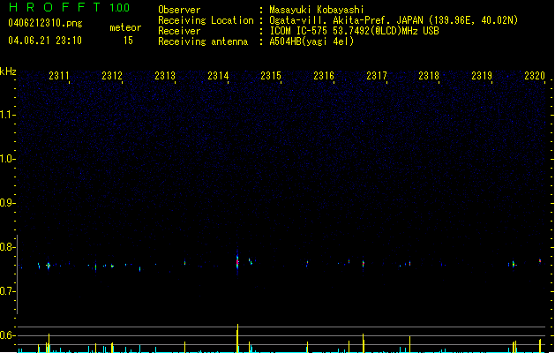The image size is (555, 353).
Task: Select the Ogata-vill. Akita-Pref. JAPAN location text
Action: click(394, 20)
